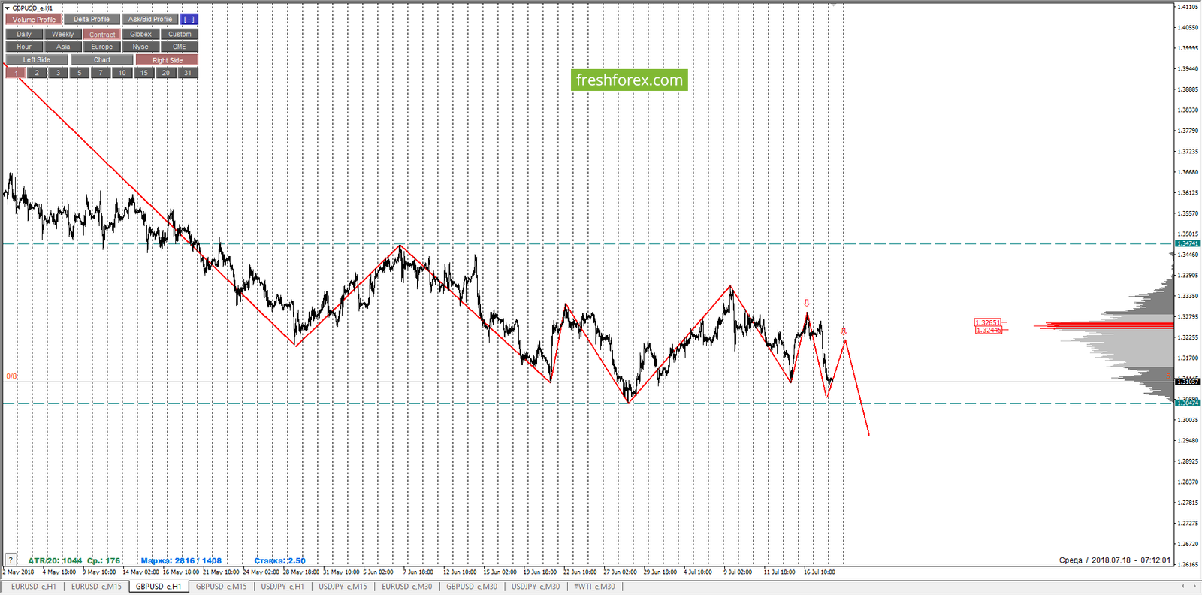
Task: Click the Ставка: 2.50 text
Action: (279, 560)
